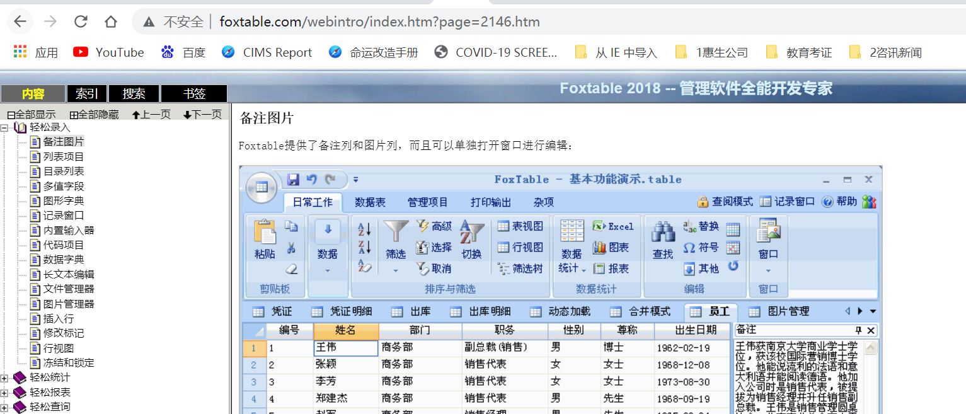Screen dimensions: 966x414
Task: Click the 替换 replace icon
Action: coord(690,226)
